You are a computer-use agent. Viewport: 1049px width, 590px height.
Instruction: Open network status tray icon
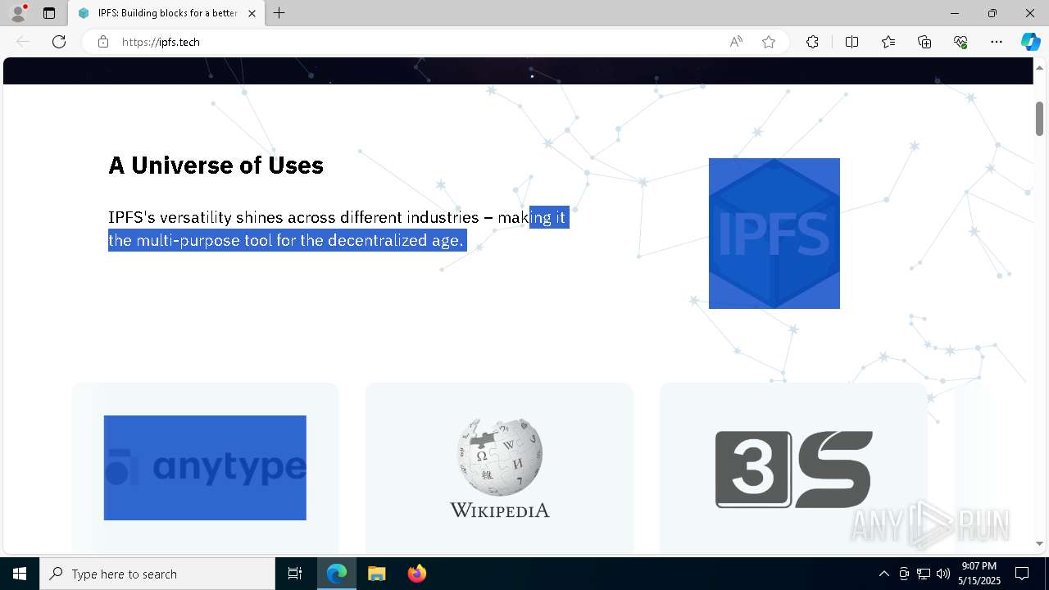[924, 574]
